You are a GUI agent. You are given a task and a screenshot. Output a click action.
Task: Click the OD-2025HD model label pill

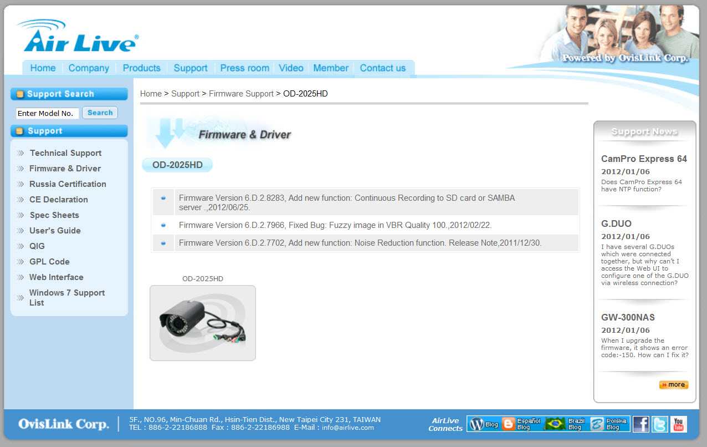[177, 165]
